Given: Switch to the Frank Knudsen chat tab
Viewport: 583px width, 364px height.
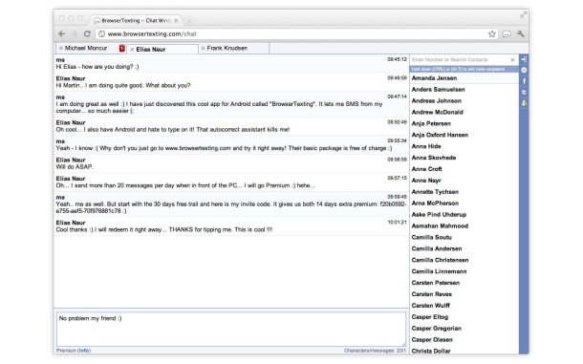Looking at the screenshot, I should click(227, 49).
